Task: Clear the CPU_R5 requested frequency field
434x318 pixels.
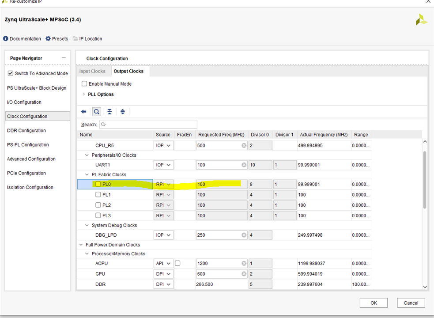Action: pos(244,145)
